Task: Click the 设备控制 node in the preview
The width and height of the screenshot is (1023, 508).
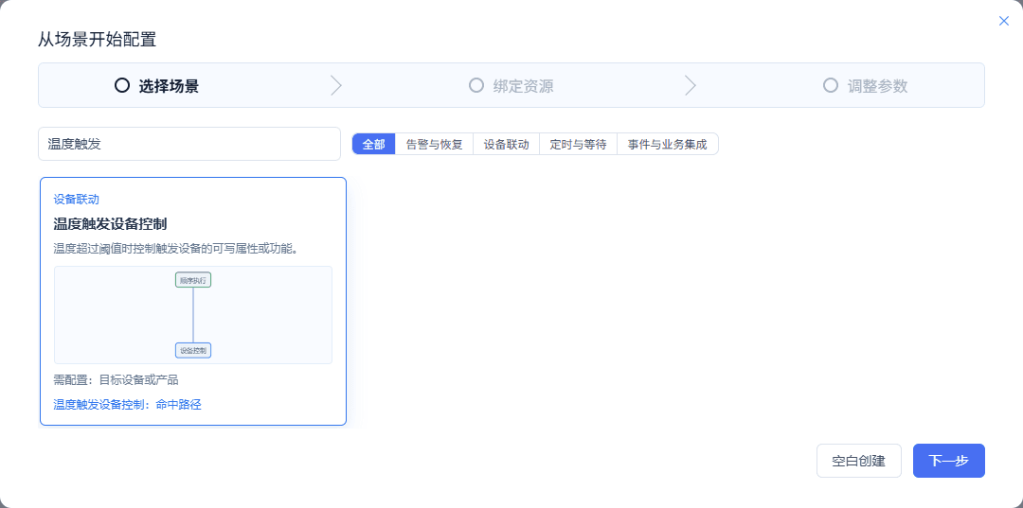Action: click(193, 350)
